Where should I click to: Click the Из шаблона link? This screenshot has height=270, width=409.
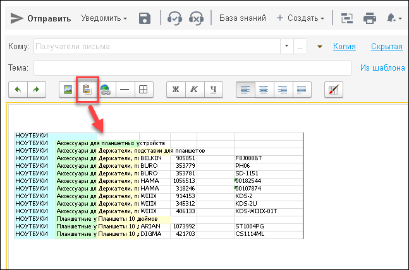coord(382,67)
